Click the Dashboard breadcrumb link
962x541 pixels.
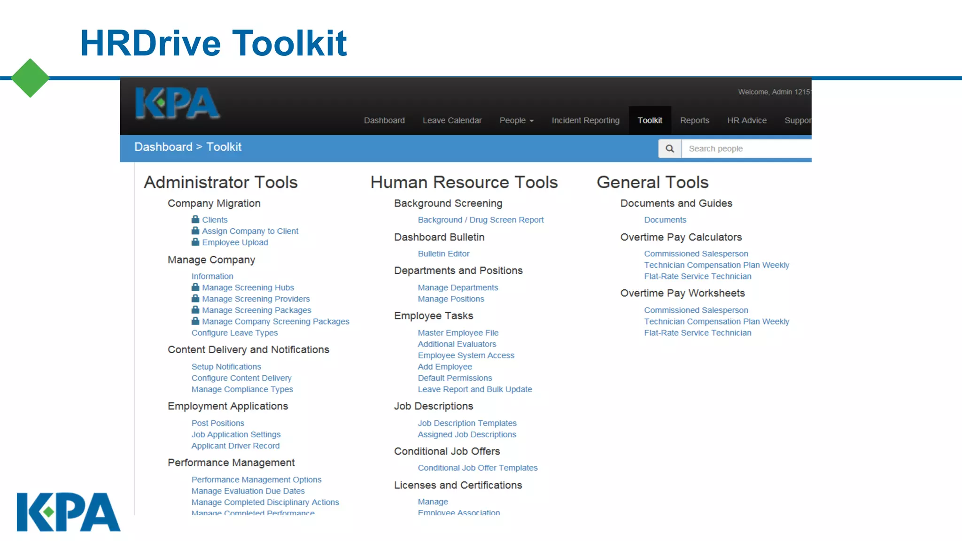click(163, 147)
